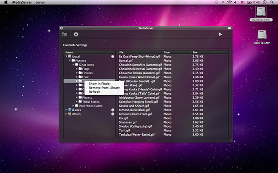
Task: Open the Bluetooth menu bar icon
Action: [x=223, y=2]
